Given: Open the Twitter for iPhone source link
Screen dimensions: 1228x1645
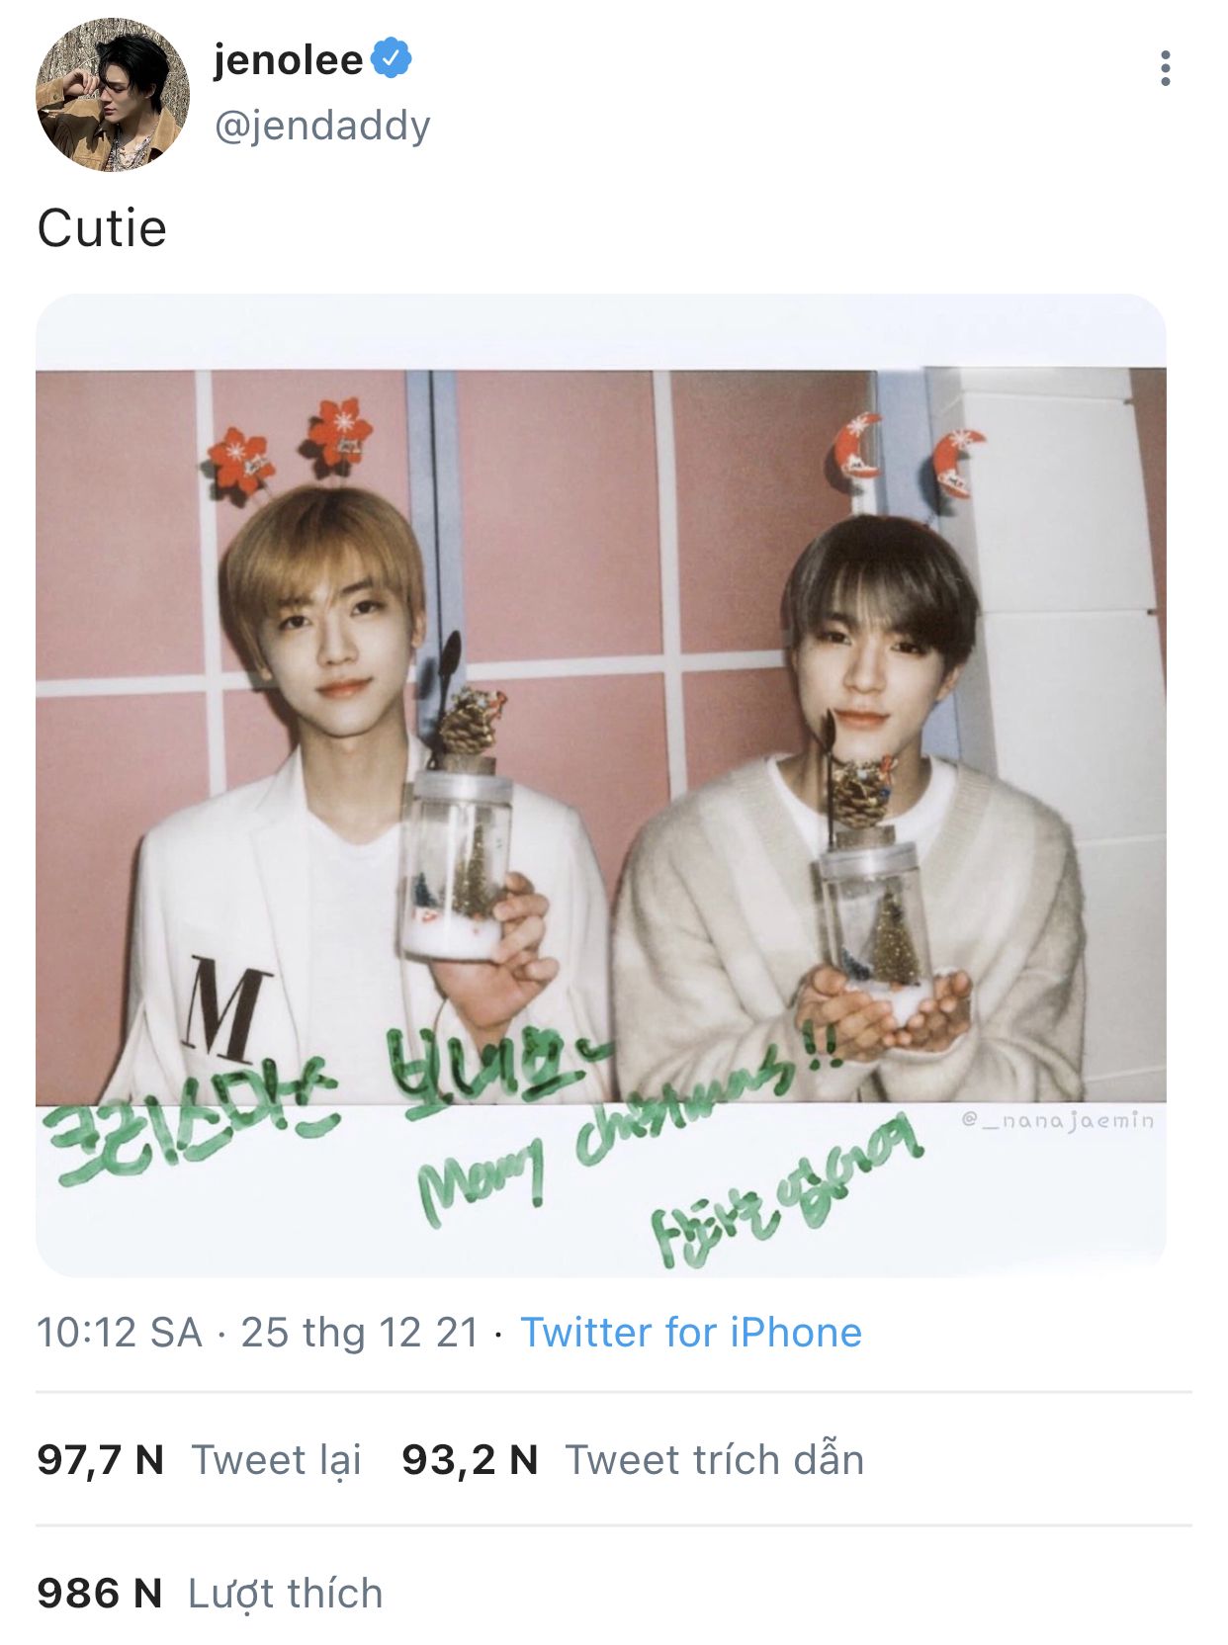Looking at the screenshot, I should pyautogui.click(x=691, y=1333).
